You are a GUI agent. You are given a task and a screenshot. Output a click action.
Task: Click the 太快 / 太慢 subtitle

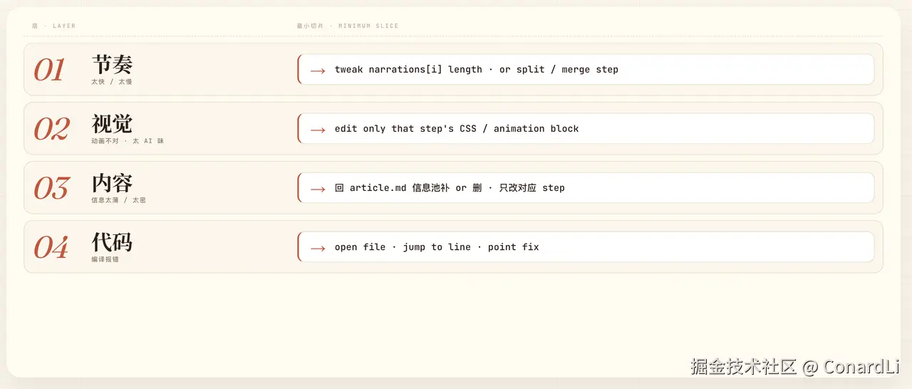click(x=112, y=82)
